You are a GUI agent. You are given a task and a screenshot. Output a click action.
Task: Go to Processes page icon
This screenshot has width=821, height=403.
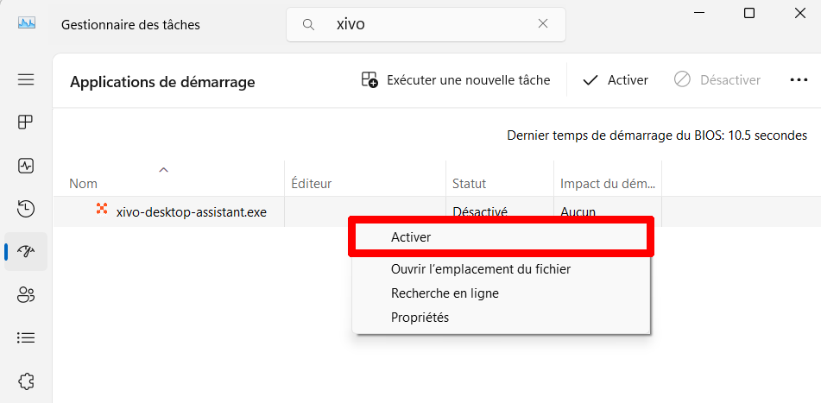26,122
